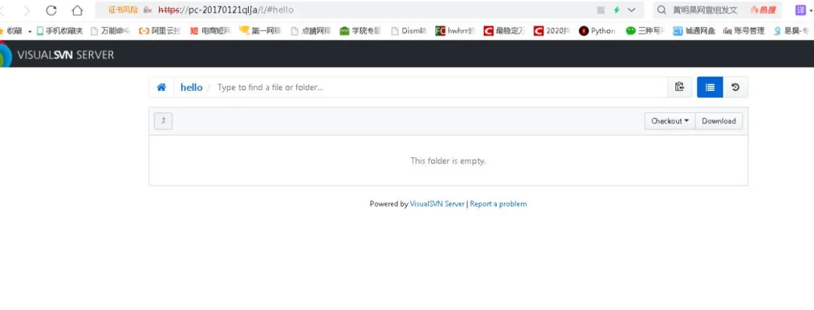
Task: Open the VisualSVN Server link
Action: click(437, 204)
